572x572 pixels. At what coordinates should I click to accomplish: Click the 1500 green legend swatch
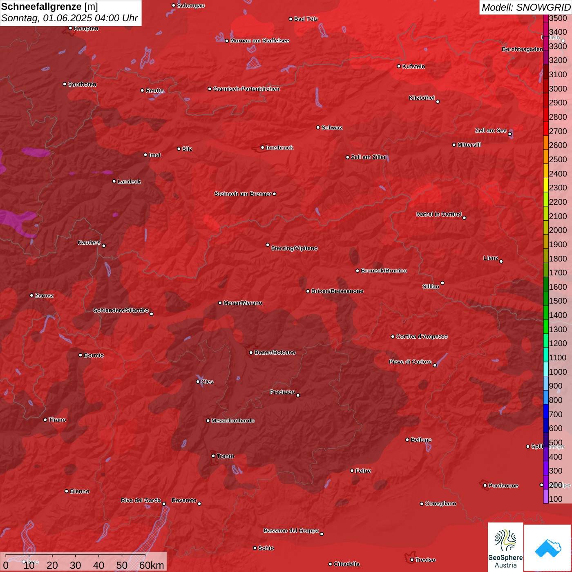546,299
